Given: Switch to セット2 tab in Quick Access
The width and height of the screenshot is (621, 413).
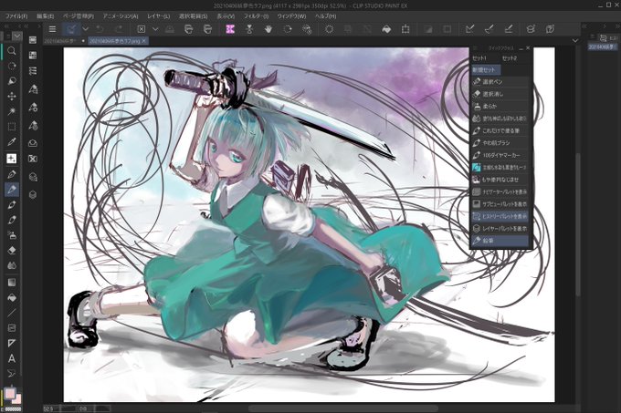Looking at the screenshot, I should coord(510,58).
